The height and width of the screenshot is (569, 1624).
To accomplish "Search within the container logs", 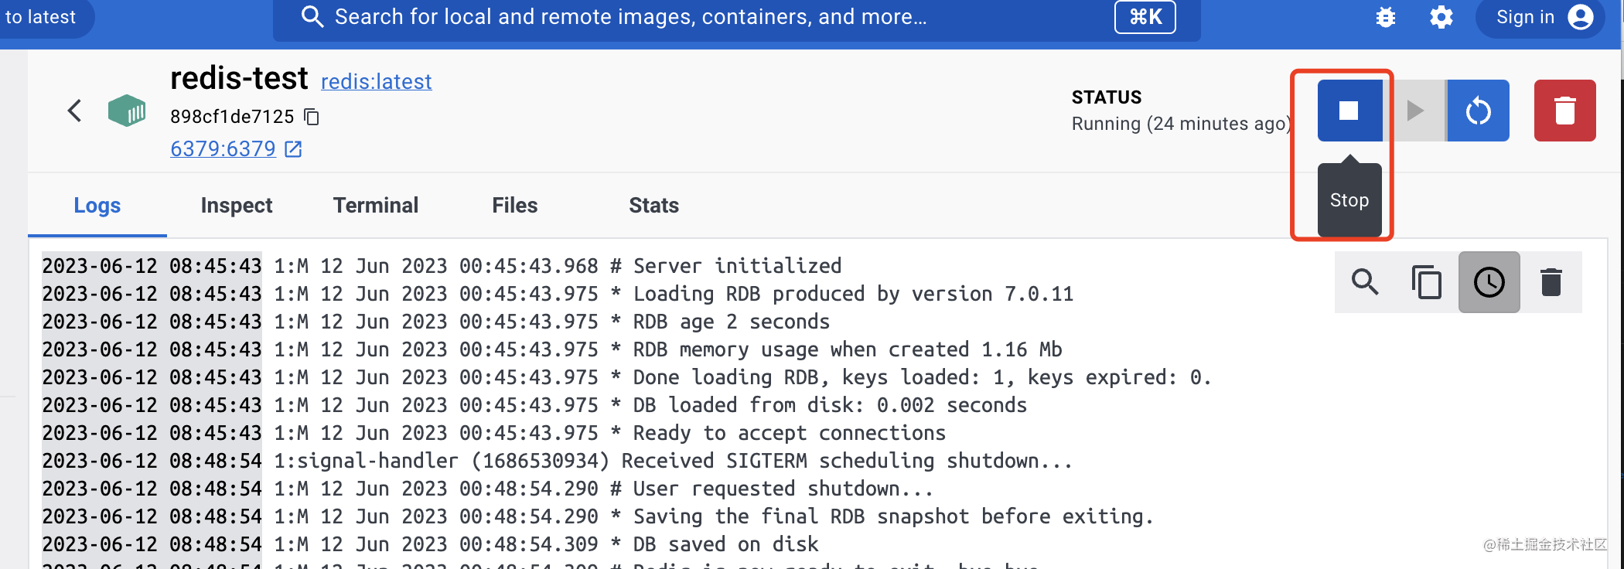I will [x=1365, y=282].
